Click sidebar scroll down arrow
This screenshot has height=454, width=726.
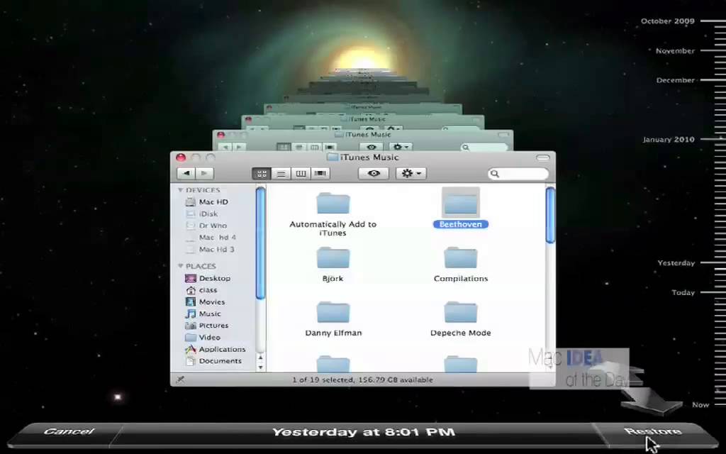260,367
